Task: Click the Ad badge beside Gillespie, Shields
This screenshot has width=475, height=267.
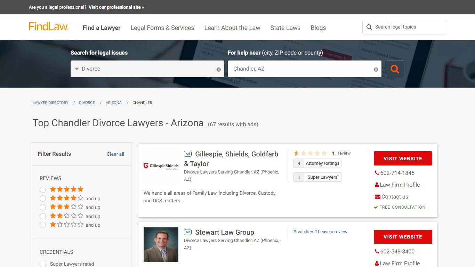Action: coord(188,154)
